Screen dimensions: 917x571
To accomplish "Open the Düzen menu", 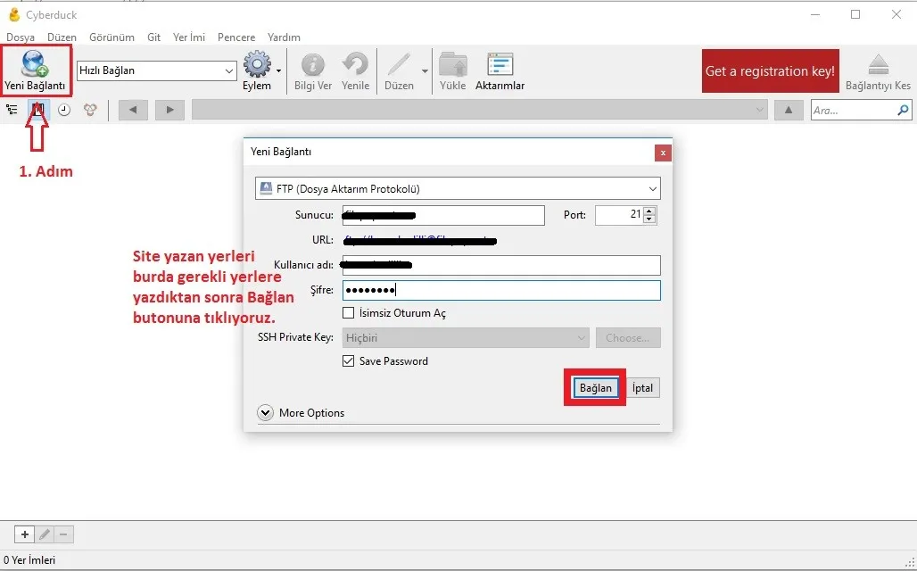I will click(62, 37).
